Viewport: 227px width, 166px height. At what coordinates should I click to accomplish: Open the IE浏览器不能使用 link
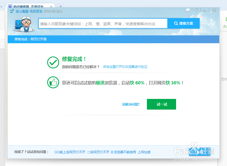123,152
